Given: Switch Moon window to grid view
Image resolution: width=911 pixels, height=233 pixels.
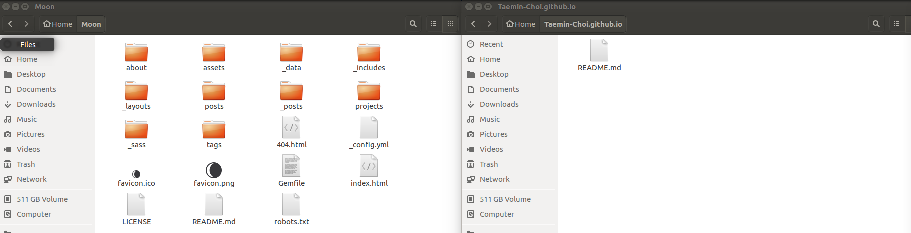Looking at the screenshot, I should (x=451, y=24).
